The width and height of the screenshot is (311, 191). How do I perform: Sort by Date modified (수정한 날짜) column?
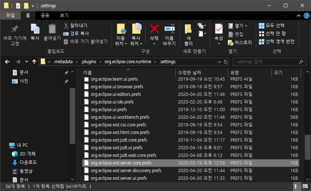tap(202, 73)
